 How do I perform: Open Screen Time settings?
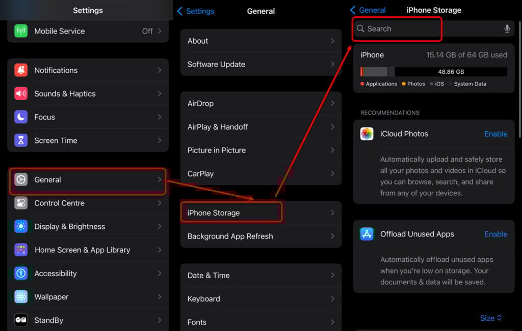pyautogui.click(x=88, y=140)
